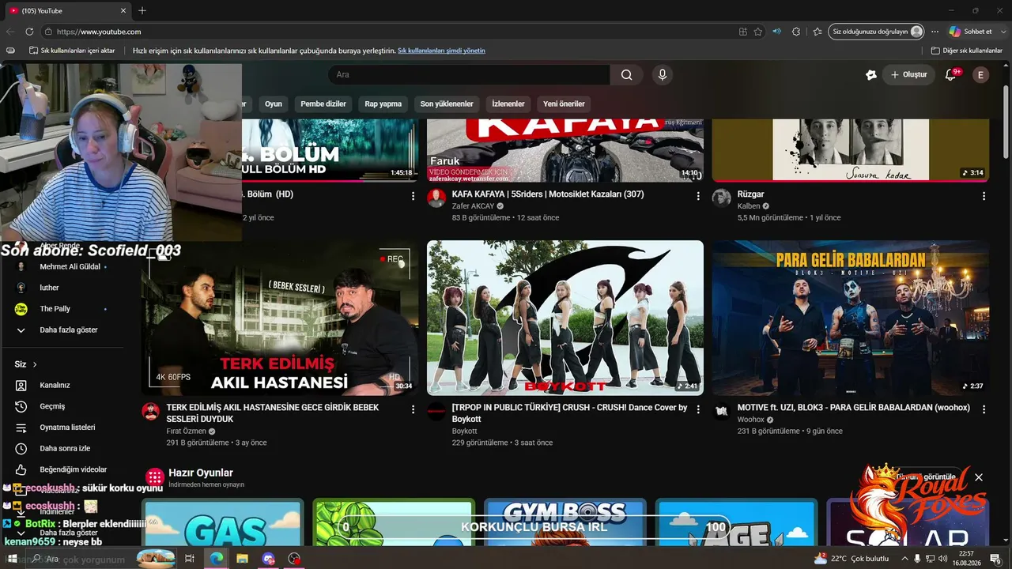Screen dimensions: 1012x569
Task: Click the Microsoft Edge taskbar icon
Action: pyautogui.click(x=216, y=559)
